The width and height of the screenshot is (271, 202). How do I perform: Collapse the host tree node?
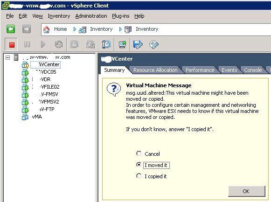(7, 57)
